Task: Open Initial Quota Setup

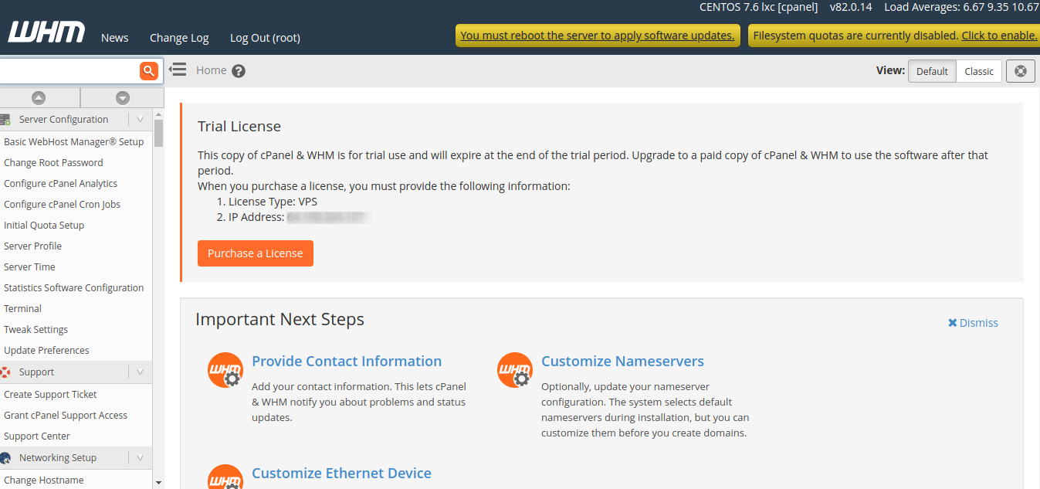Action: [x=44, y=226]
